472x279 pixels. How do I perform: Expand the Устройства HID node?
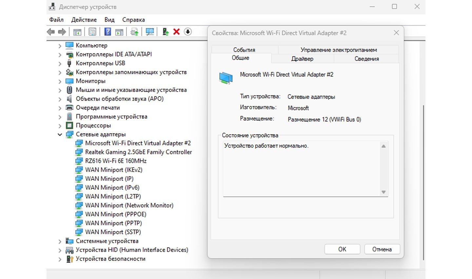(x=60, y=250)
